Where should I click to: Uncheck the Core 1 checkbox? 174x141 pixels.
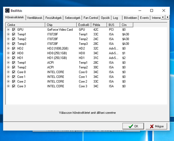[14, 77]
